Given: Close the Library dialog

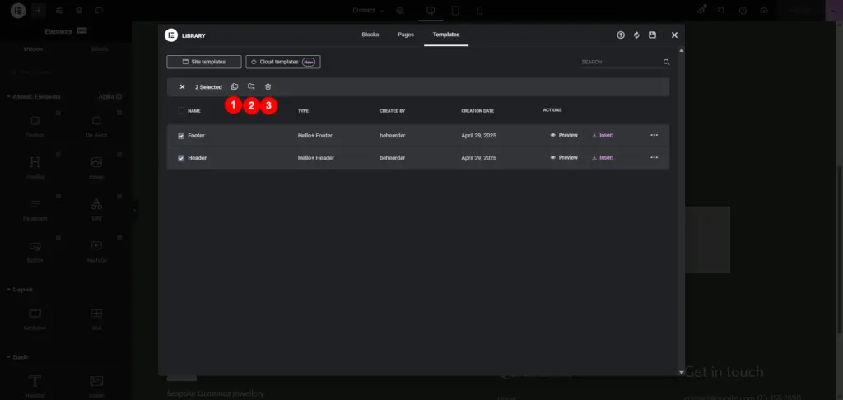Looking at the screenshot, I should point(674,35).
